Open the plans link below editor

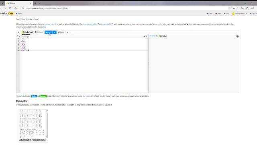coord(88,96)
